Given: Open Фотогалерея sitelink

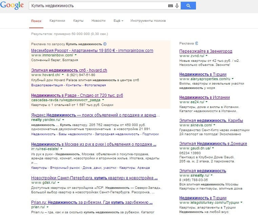Looking at the screenshot, I should click(x=95, y=85).
